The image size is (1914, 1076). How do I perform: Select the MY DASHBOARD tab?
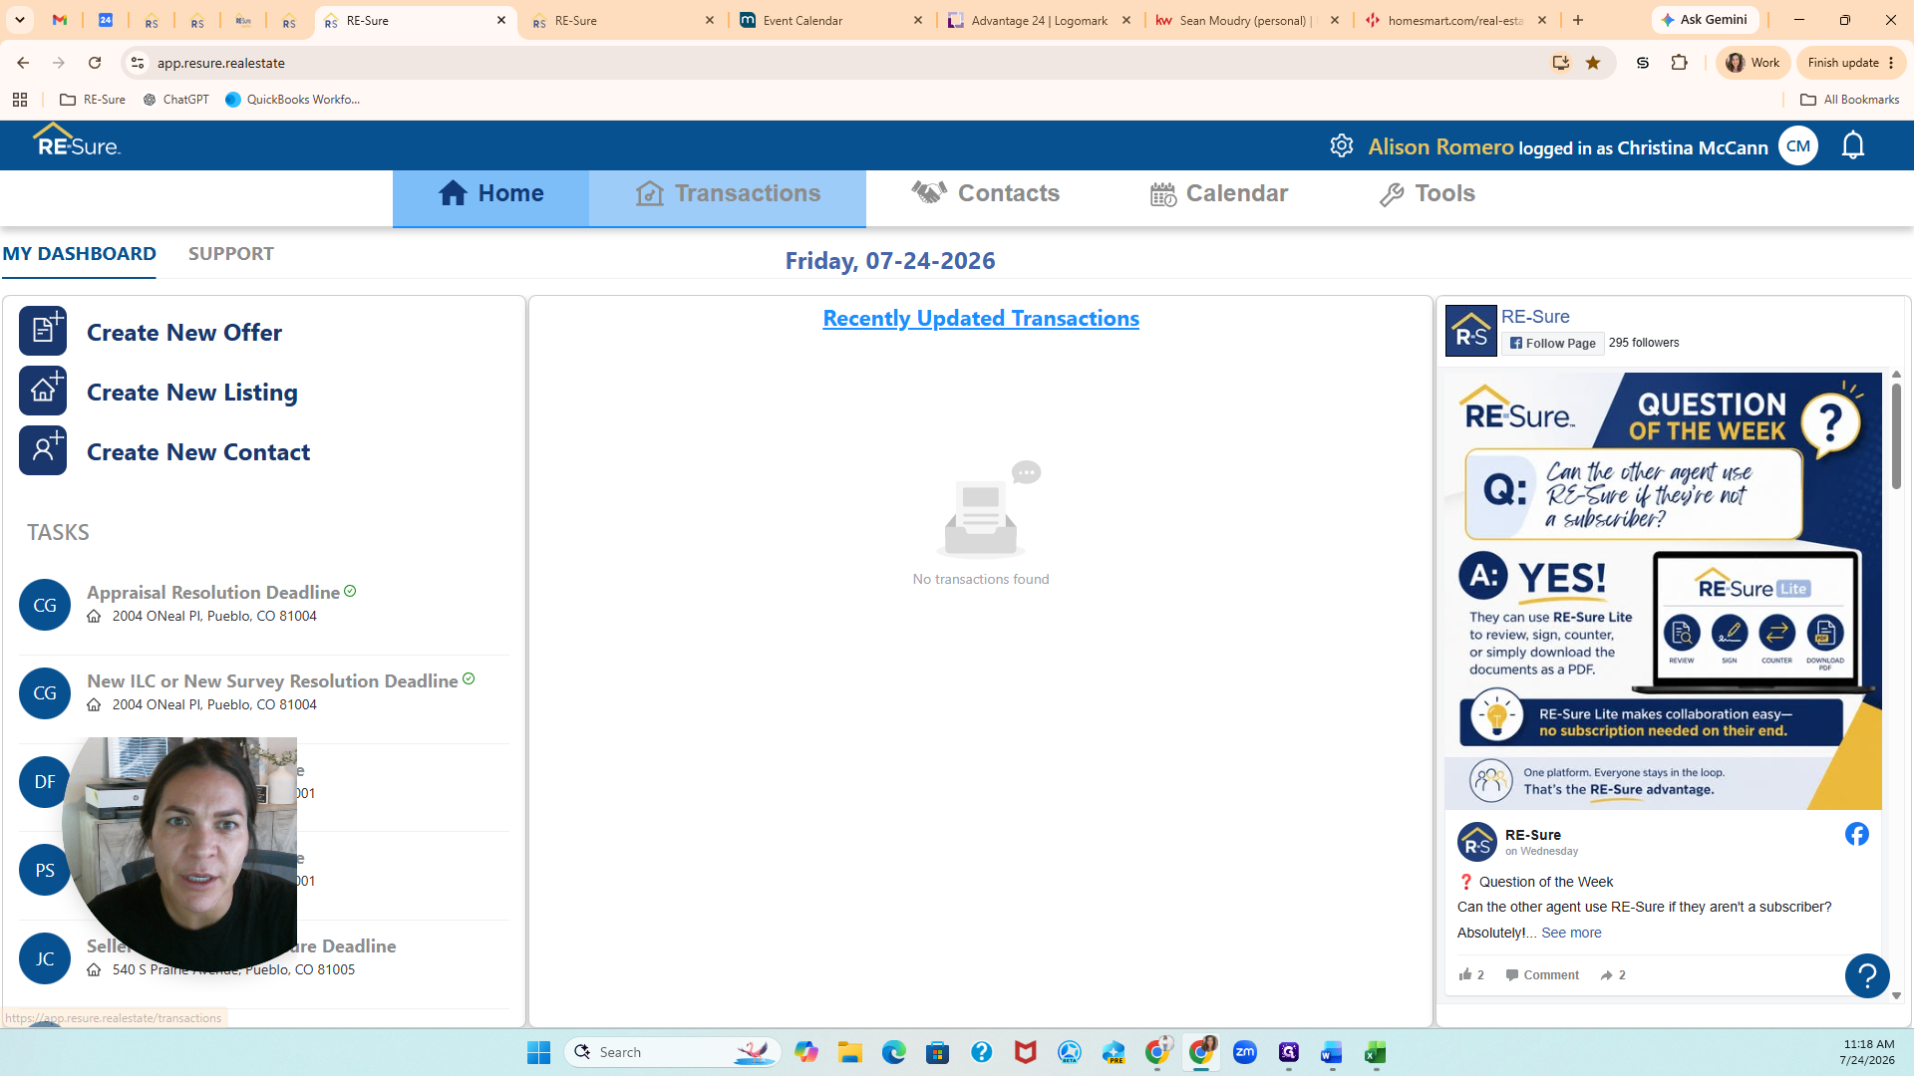[x=79, y=254]
